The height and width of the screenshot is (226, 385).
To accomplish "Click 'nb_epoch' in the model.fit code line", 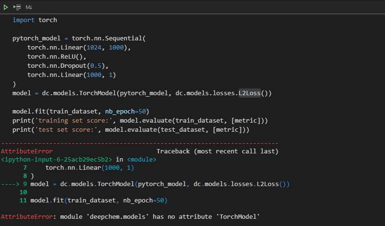I will pyautogui.click(x=120, y=112).
